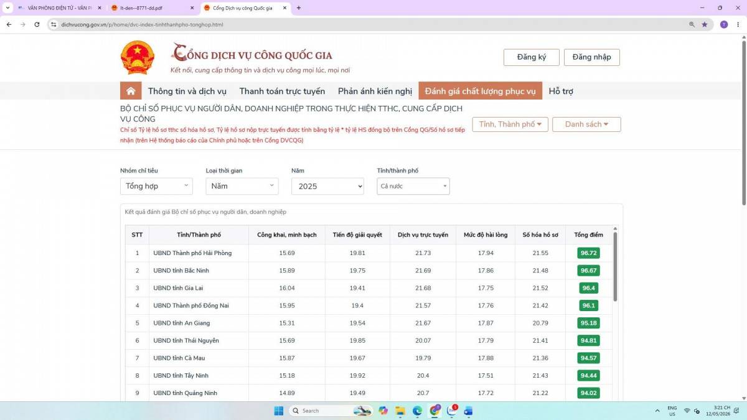Expand the Tỉnh/thành phố Cả nước combo box
The width and height of the screenshot is (747, 420).
point(413,186)
